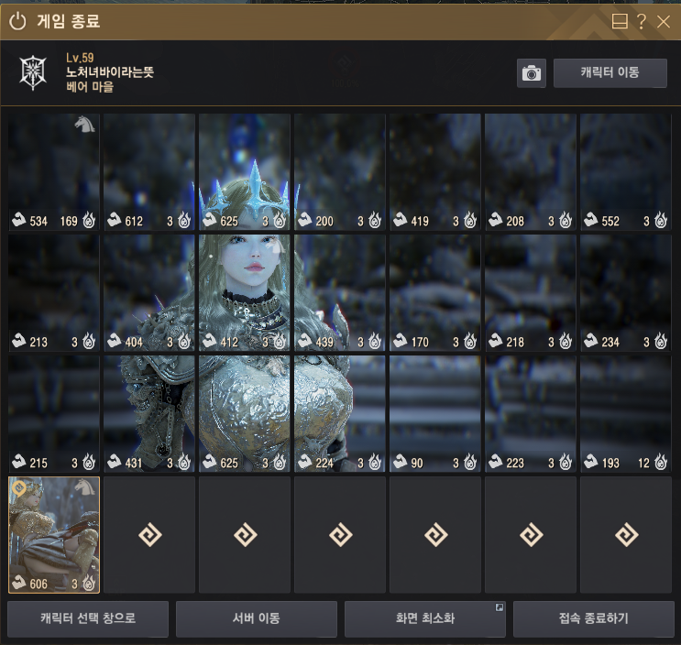The height and width of the screenshot is (645, 681).
Task: Pick the character slot with 218
Action: point(531,293)
